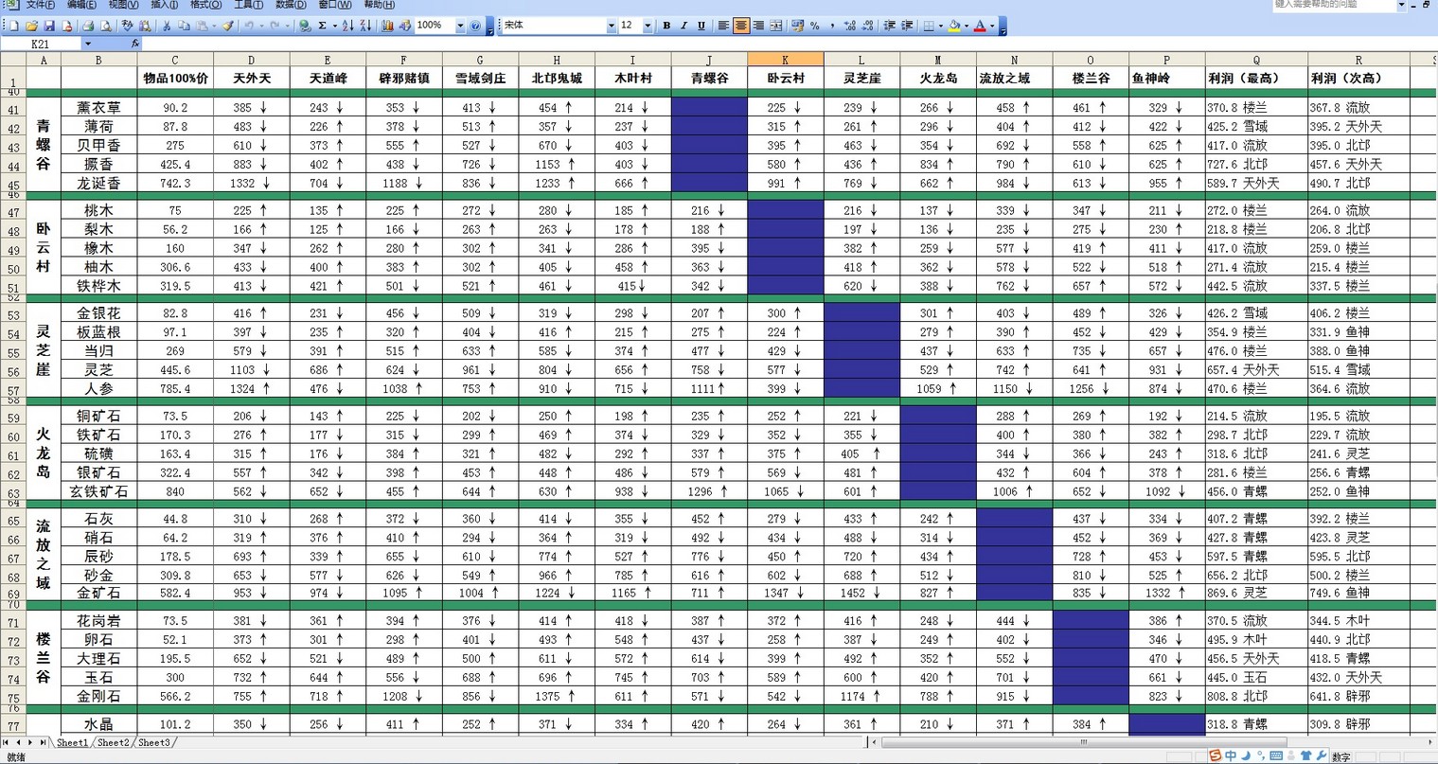Run the spelling check tool
Screen dimensions: 1438x764
127,26
